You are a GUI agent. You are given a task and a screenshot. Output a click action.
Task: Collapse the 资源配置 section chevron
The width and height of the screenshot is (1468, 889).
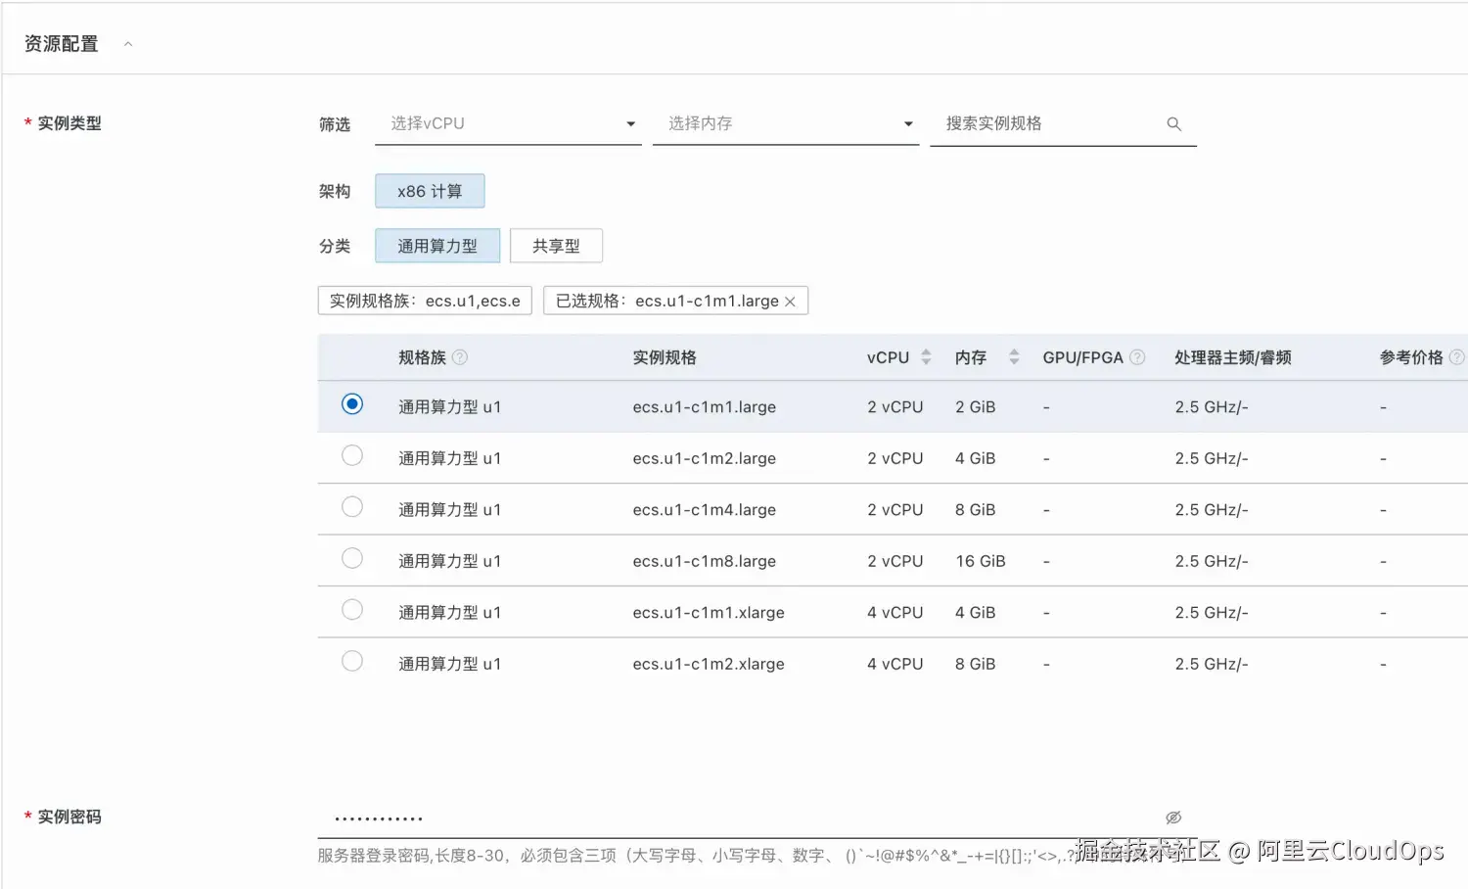128,44
